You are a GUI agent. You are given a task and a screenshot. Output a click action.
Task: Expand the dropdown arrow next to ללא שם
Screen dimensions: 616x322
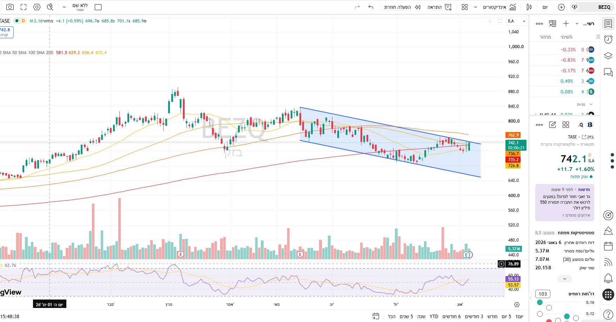coord(64,7)
